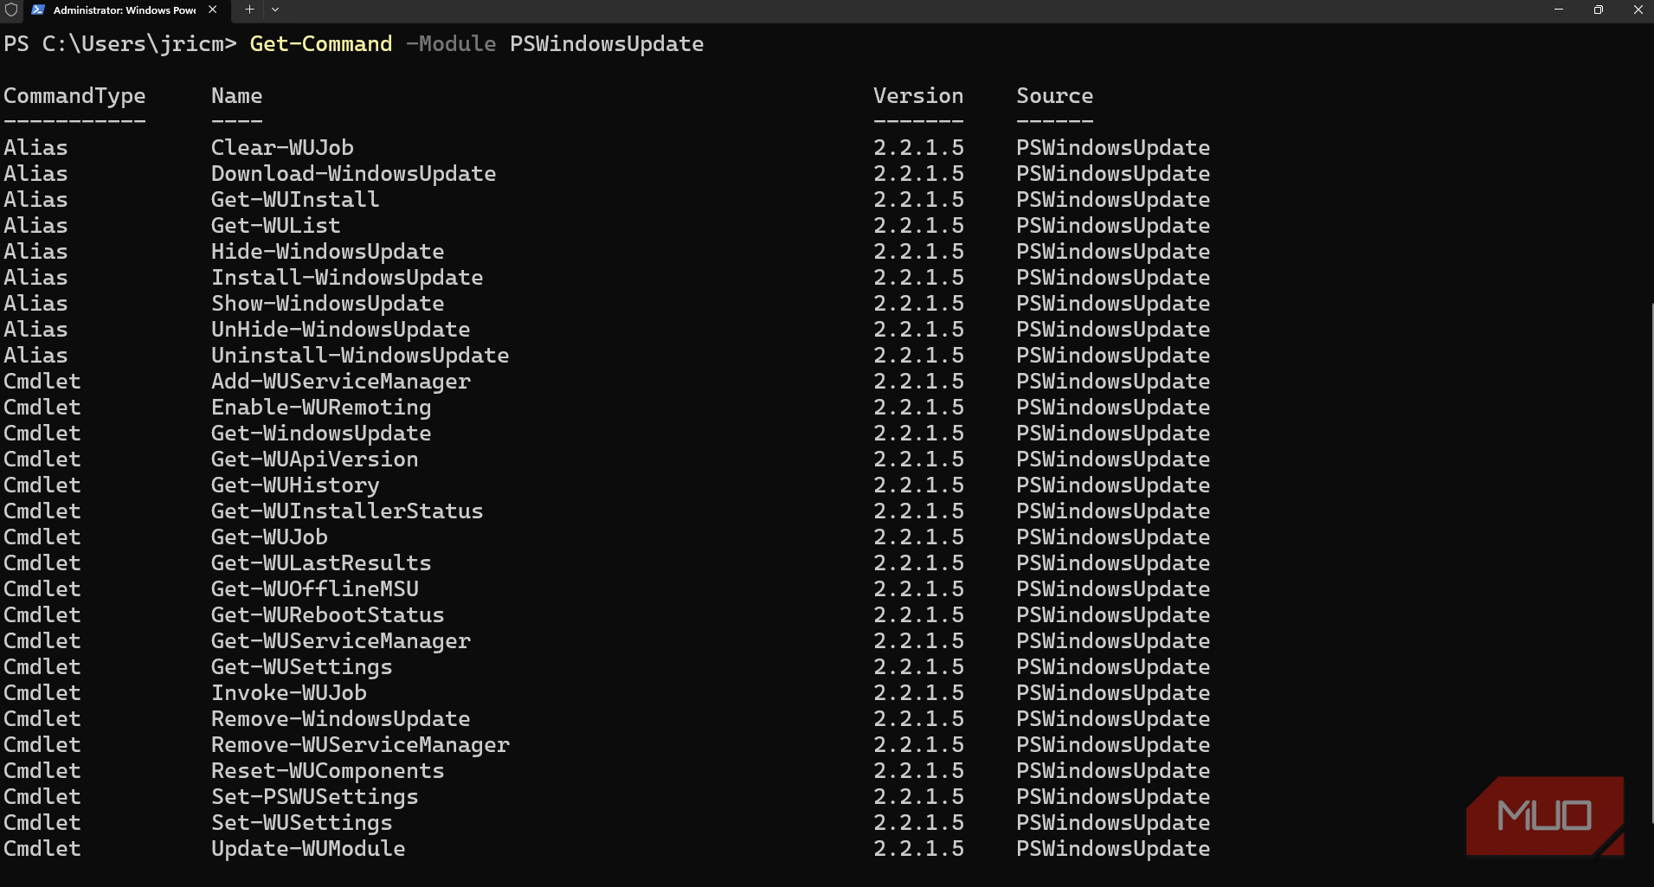The height and width of the screenshot is (887, 1654).
Task: Restore down the terminal window
Action: click(x=1598, y=10)
